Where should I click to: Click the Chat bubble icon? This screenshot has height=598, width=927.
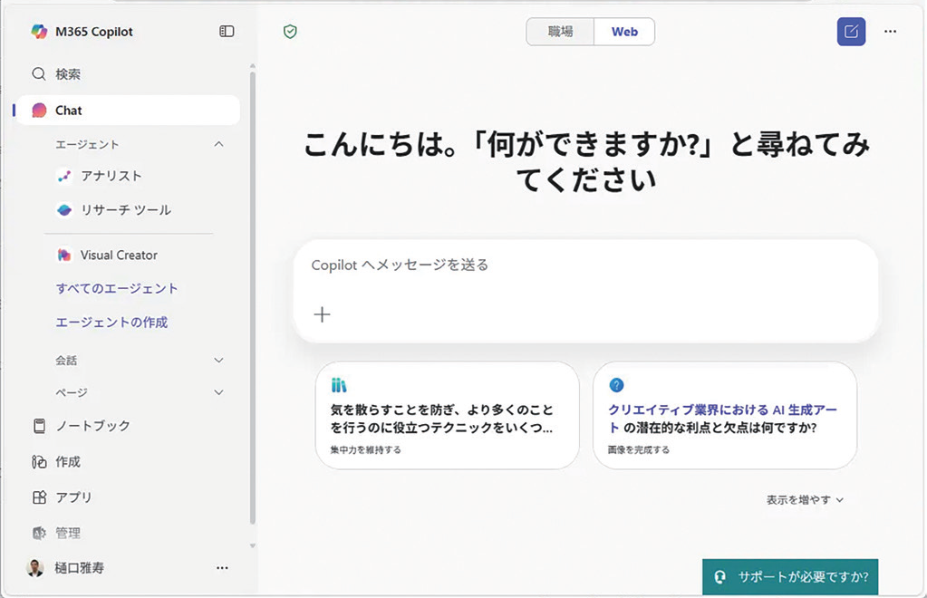(39, 111)
